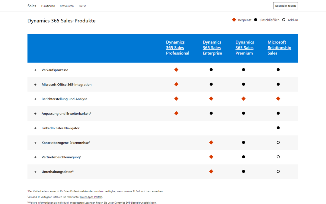Click Vertriebsbeschleunigung Add-In circle
Screen dimensions: 326x204
click(278, 157)
